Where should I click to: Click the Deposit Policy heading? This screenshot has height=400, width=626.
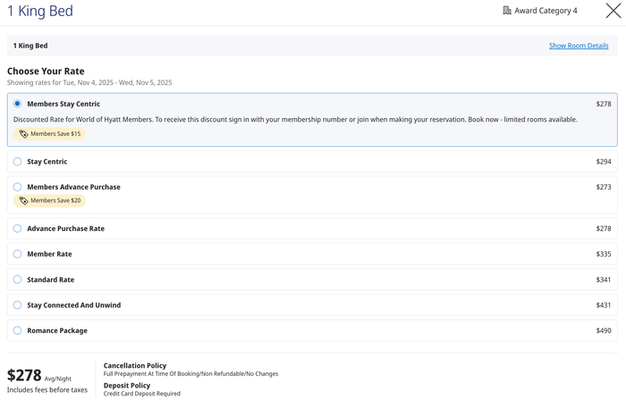point(127,386)
